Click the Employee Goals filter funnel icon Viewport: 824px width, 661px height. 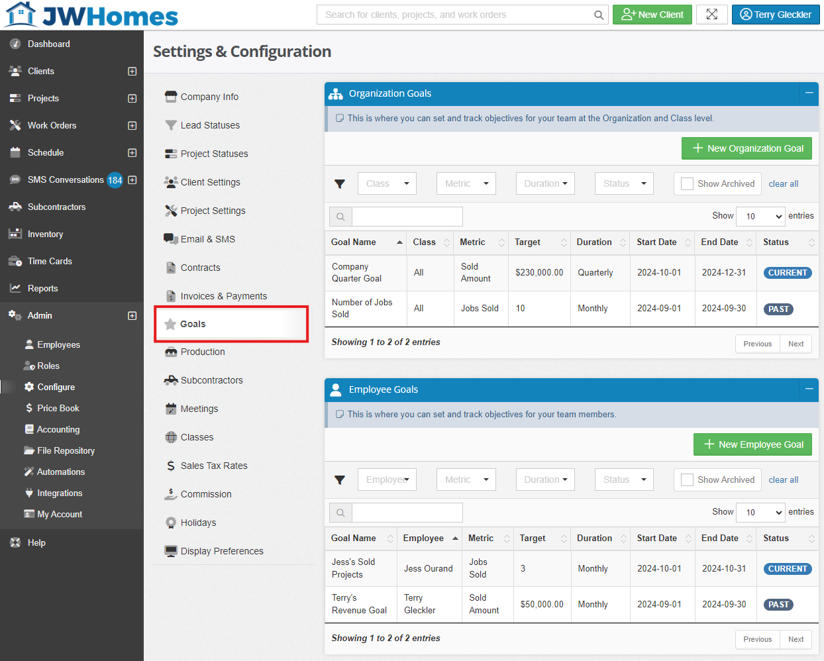pyautogui.click(x=340, y=480)
